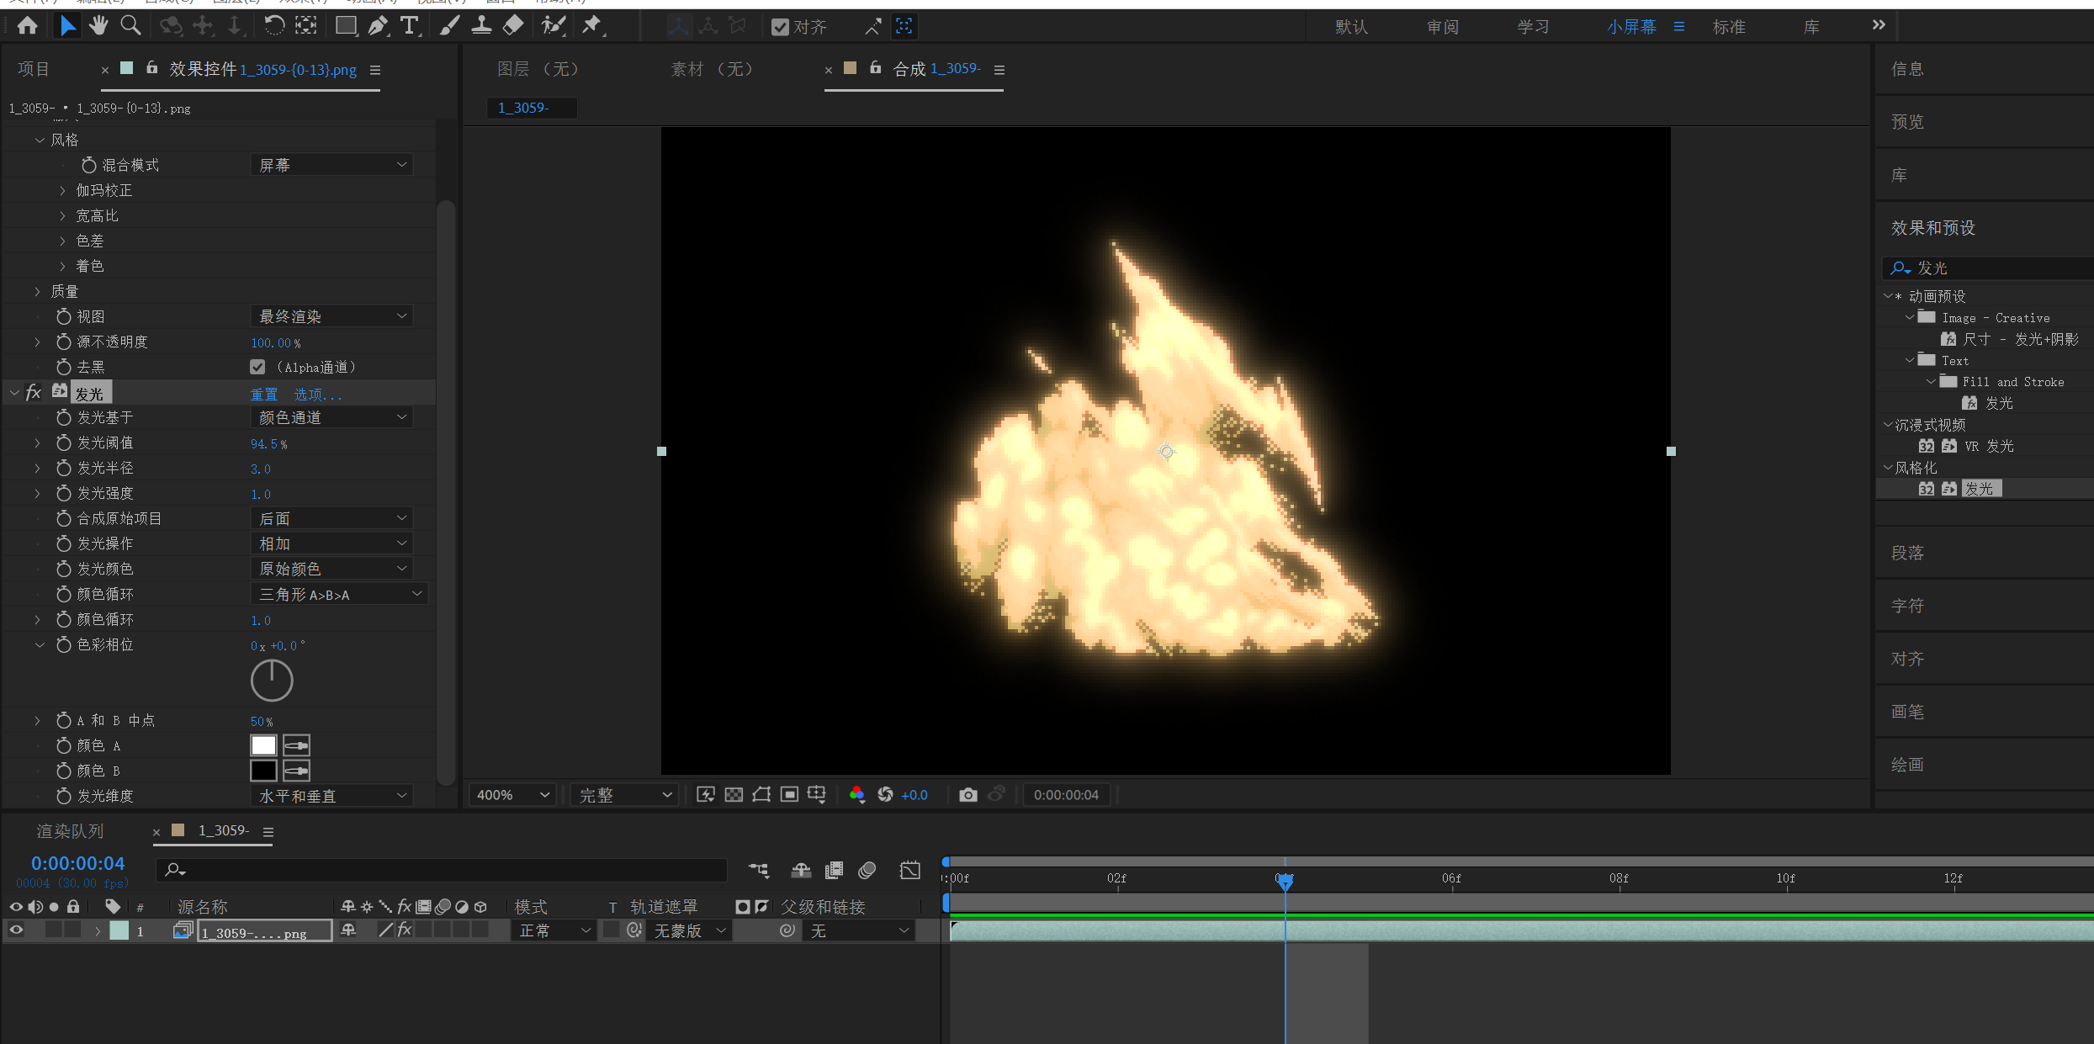This screenshot has width=2094, height=1044.
Task: Select the Clone Stamp tool
Action: (481, 26)
